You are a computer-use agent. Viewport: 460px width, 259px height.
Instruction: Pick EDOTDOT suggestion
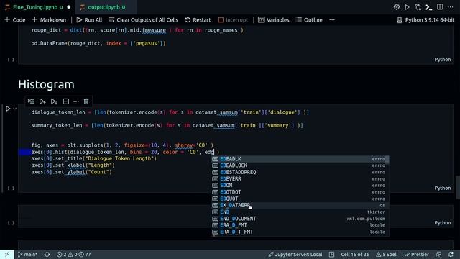click(x=300, y=192)
